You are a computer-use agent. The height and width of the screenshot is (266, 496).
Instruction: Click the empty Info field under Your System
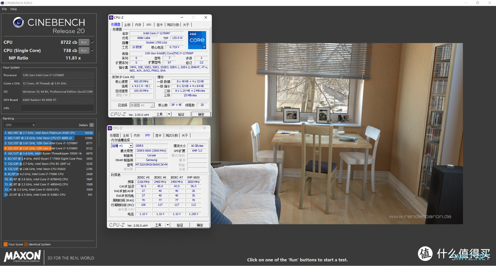coord(57,108)
